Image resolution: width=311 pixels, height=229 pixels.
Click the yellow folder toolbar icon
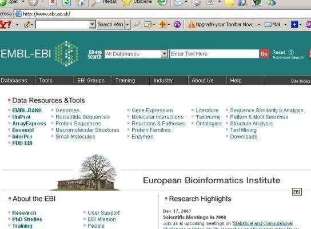coord(229,2)
